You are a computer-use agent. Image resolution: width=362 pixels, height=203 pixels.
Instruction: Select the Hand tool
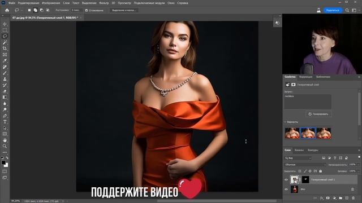(5, 140)
